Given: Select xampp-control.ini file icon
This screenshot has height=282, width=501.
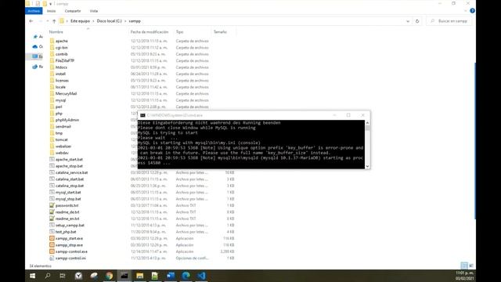Looking at the screenshot, I should coord(52,258).
